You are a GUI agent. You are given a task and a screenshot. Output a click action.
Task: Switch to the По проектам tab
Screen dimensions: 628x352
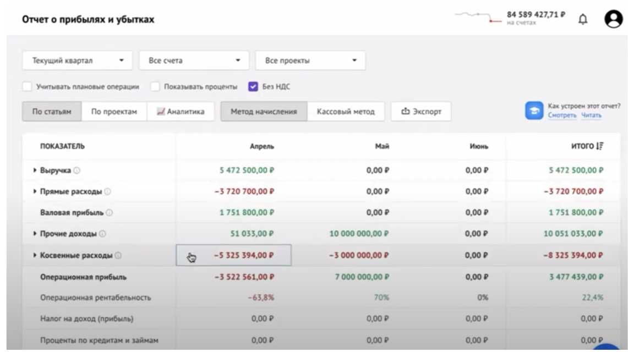coord(114,112)
